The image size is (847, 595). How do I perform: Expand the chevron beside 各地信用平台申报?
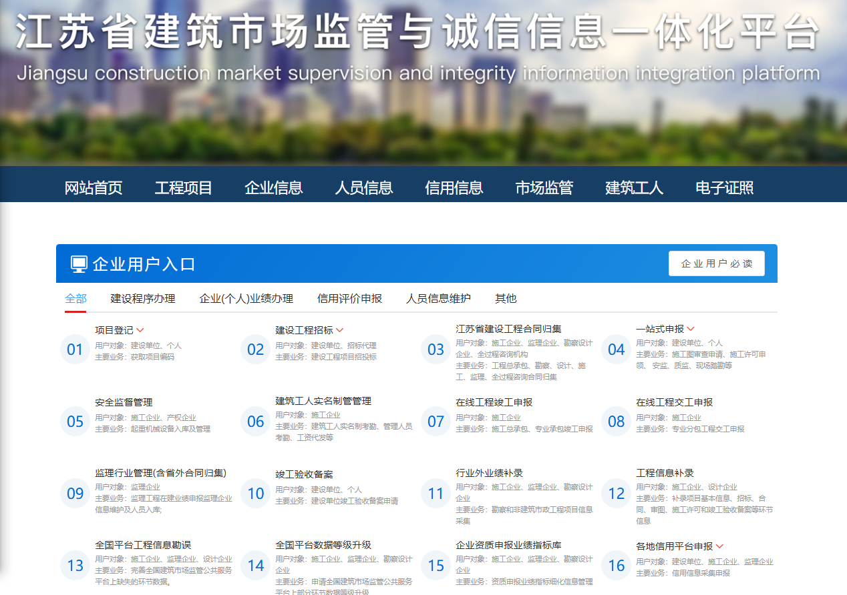(x=719, y=546)
